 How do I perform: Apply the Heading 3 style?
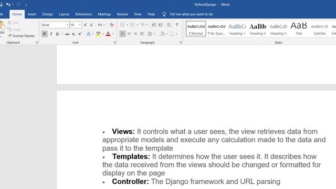[278, 29]
